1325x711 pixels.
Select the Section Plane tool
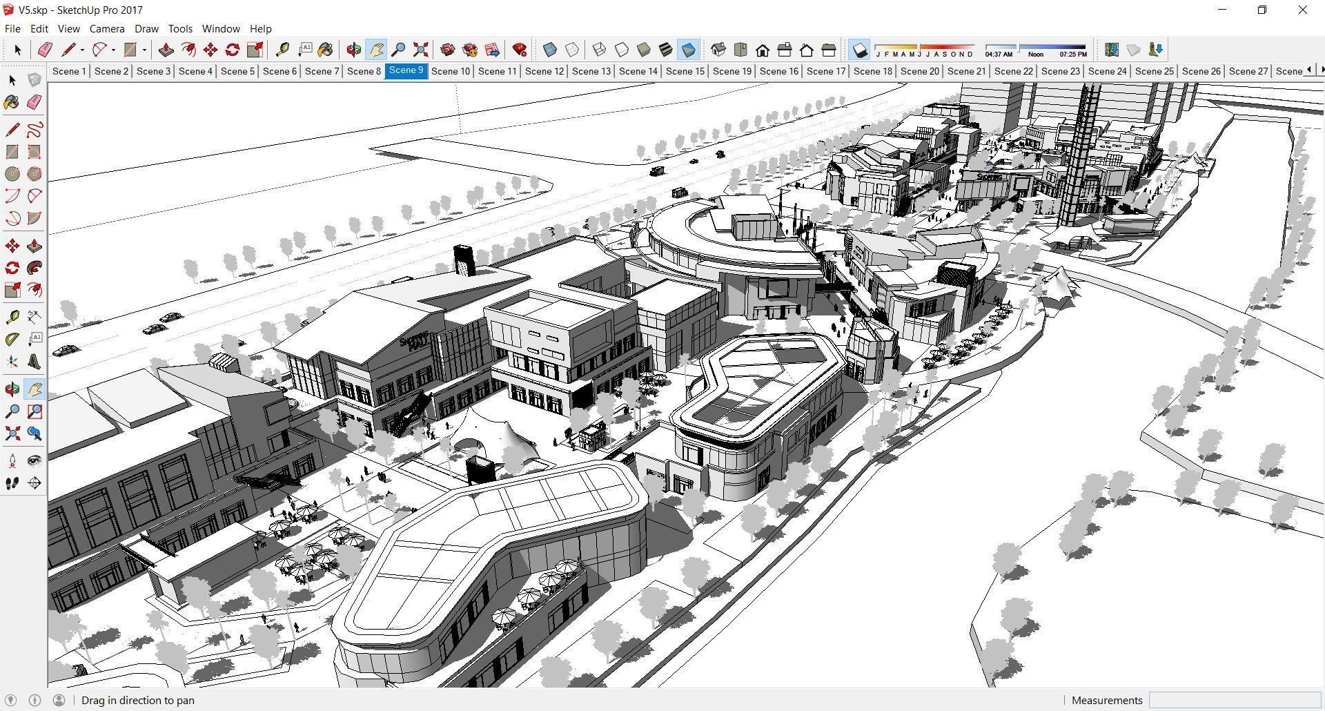[35, 483]
